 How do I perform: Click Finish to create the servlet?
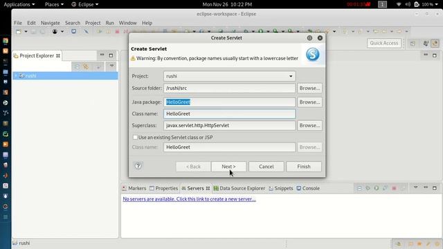(x=304, y=167)
